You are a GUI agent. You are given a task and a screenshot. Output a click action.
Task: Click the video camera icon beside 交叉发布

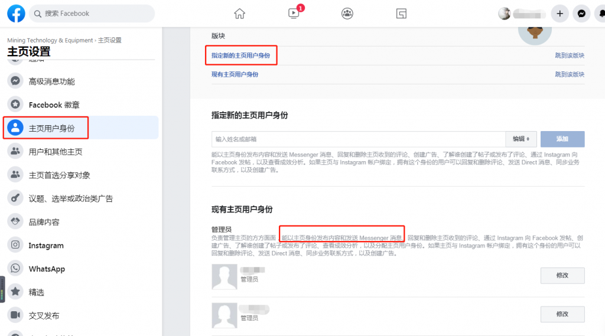pos(15,315)
